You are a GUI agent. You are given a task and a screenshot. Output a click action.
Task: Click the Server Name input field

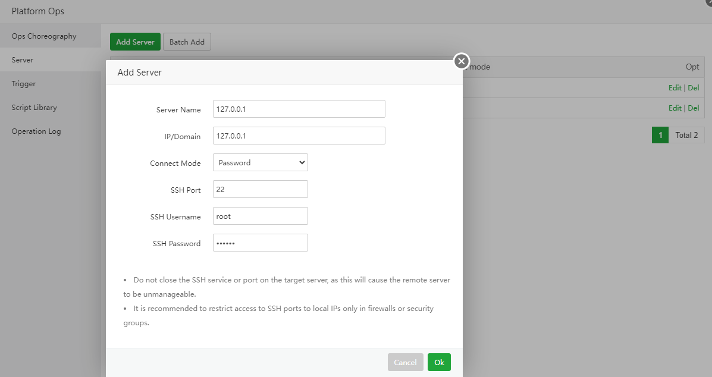(x=299, y=109)
